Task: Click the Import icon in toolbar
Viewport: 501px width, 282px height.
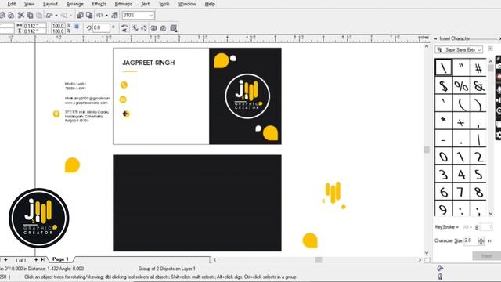Action: click(80, 15)
